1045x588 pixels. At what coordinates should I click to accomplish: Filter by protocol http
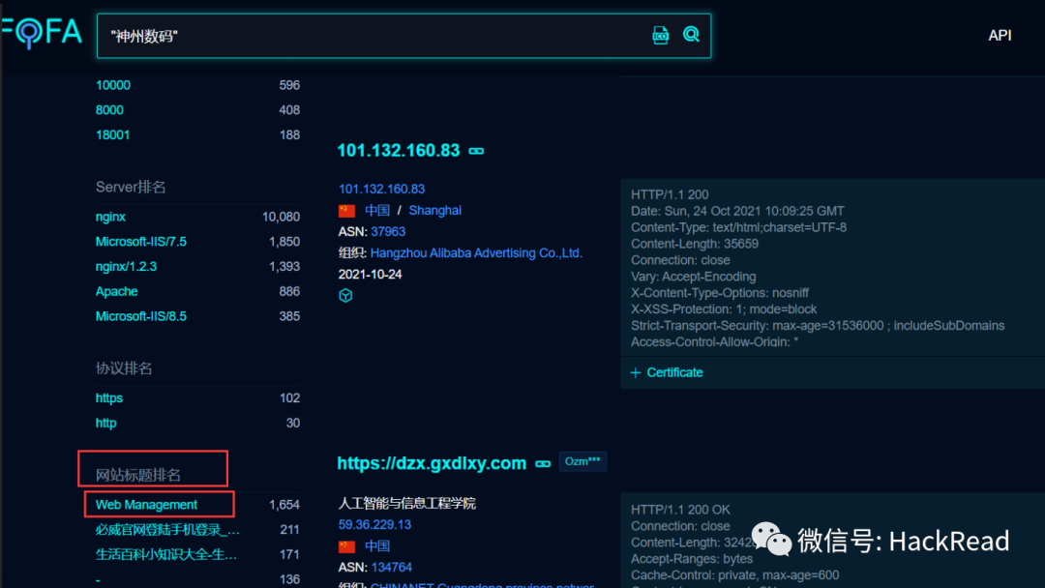click(x=106, y=423)
